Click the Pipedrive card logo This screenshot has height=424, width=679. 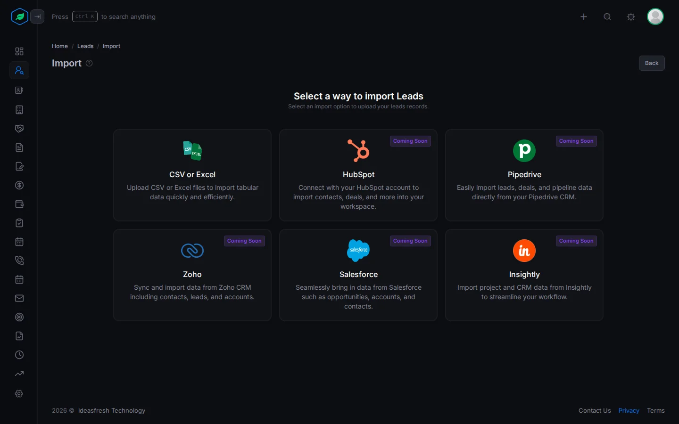(524, 151)
